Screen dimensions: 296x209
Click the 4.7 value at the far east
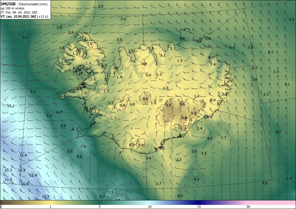pos(278,132)
